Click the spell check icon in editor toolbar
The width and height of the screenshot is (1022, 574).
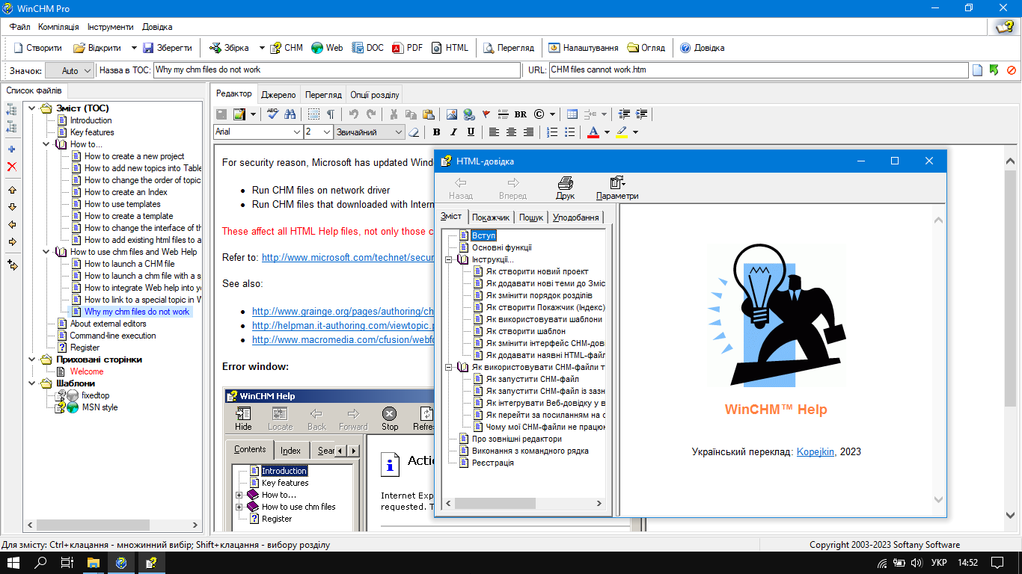pyautogui.click(x=272, y=114)
